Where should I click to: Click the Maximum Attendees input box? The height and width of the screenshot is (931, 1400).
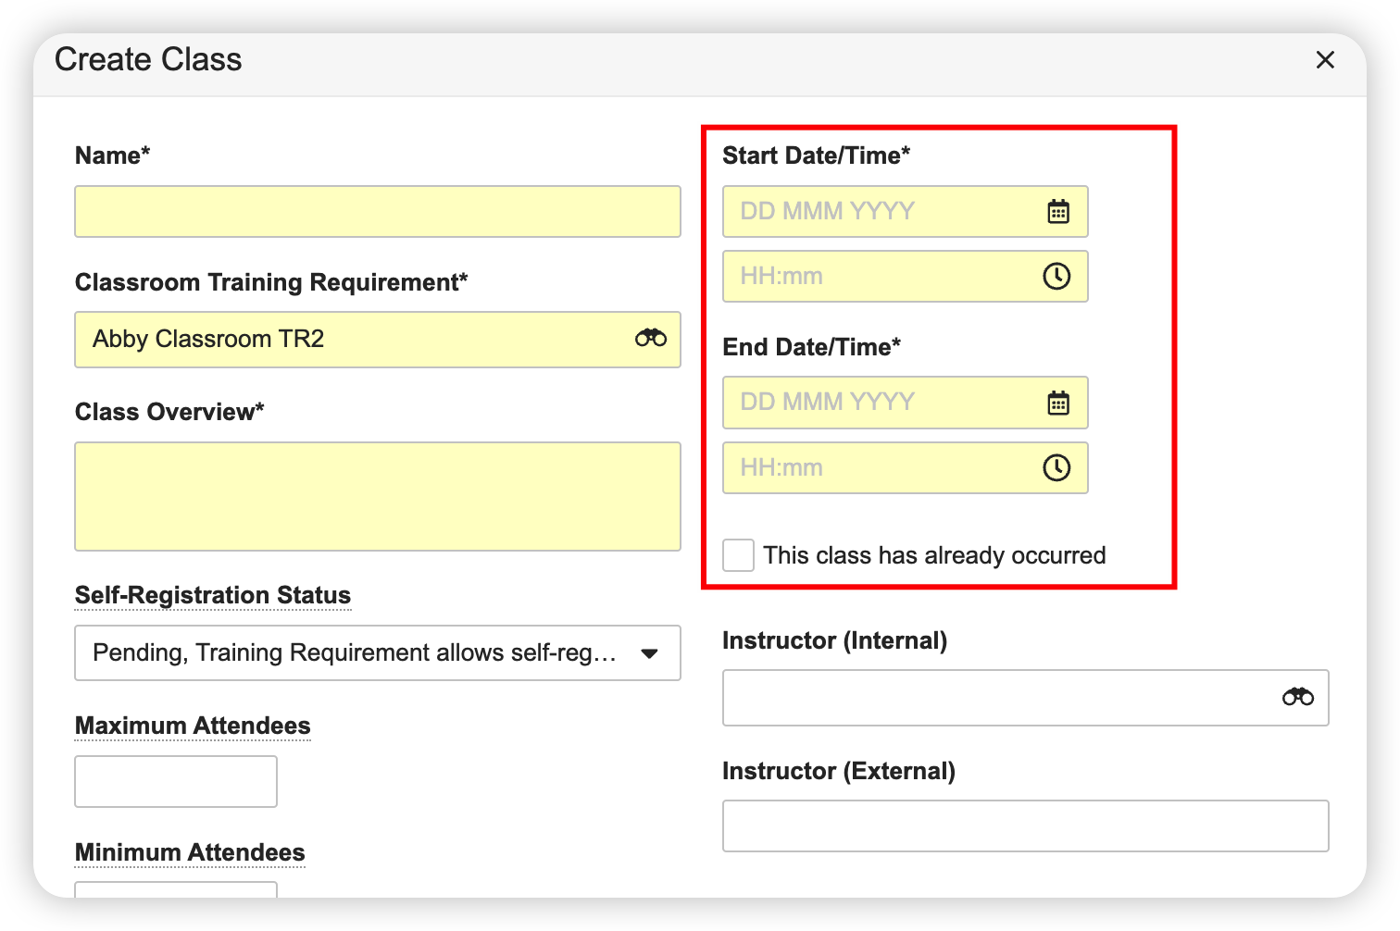175,782
